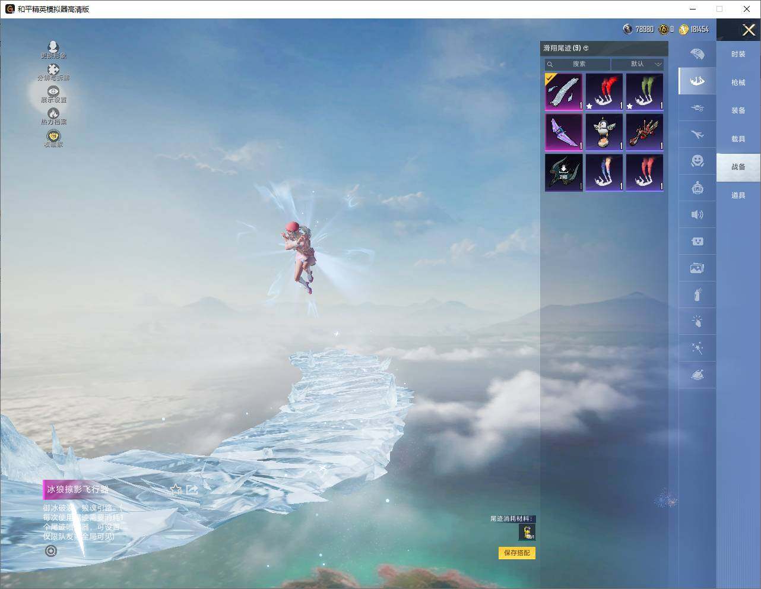Click the 保存搭配 save button

pos(517,553)
